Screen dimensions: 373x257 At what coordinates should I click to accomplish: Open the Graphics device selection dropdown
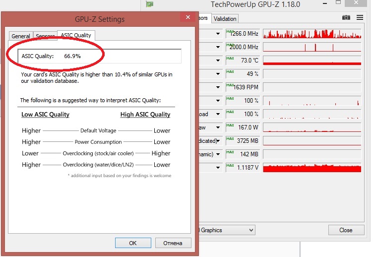pyautogui.click(x=227, y=230)
